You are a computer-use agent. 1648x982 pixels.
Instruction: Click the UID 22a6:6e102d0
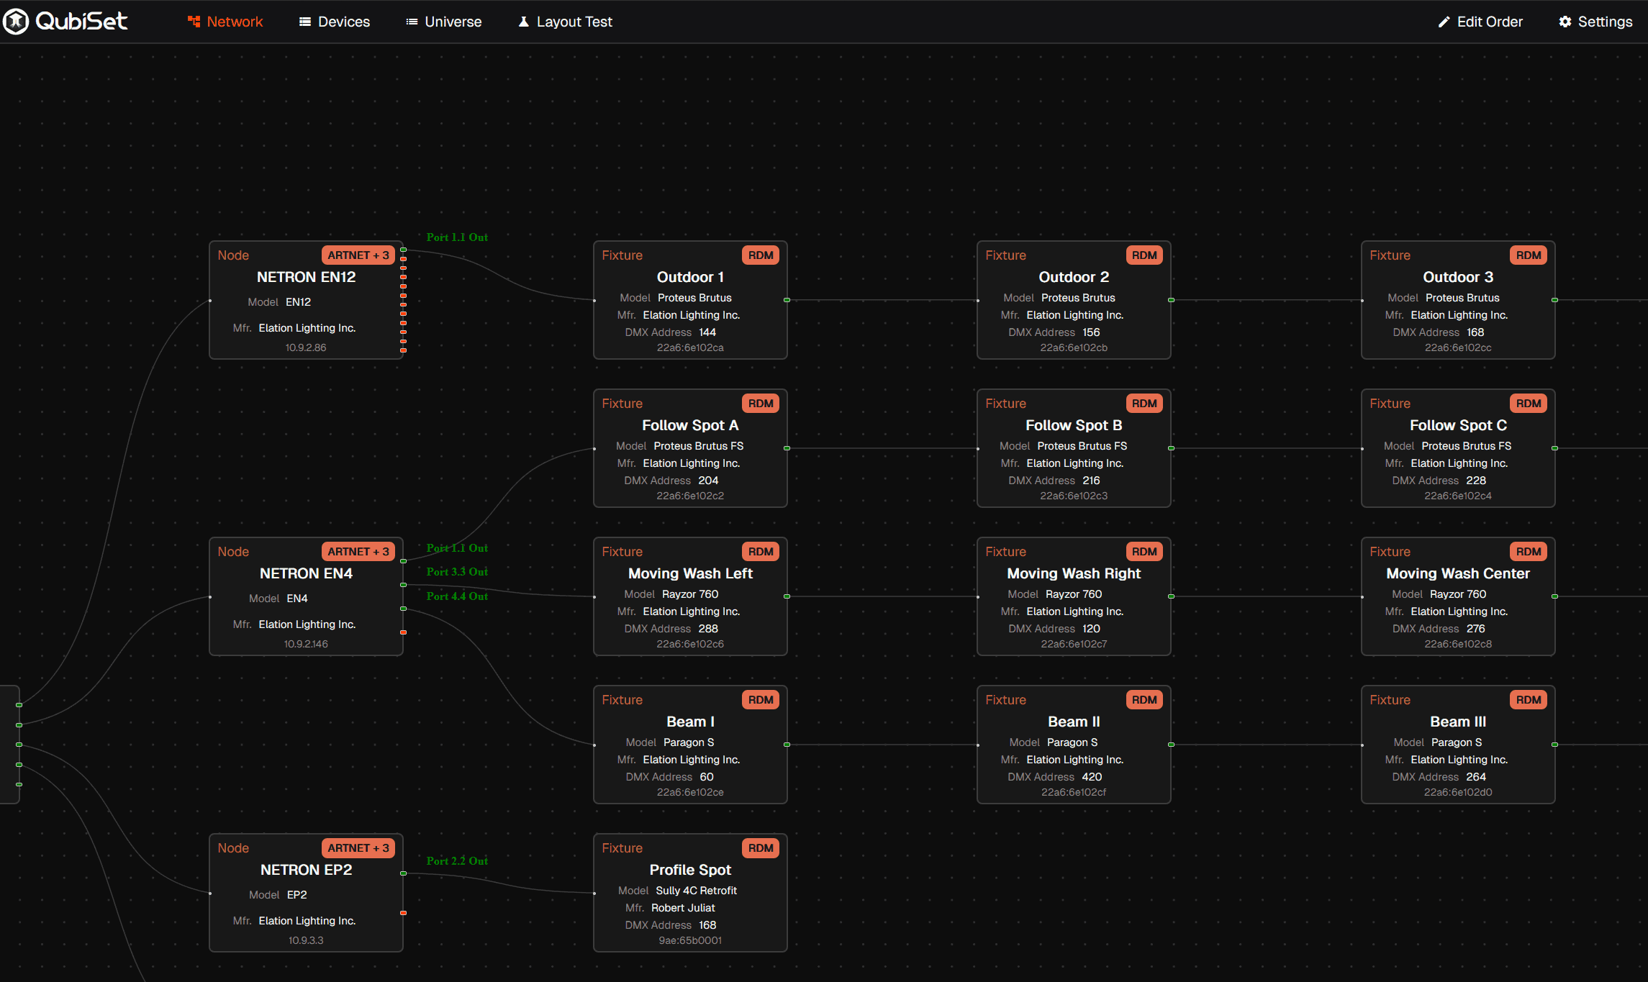[x=1458, y=792]
